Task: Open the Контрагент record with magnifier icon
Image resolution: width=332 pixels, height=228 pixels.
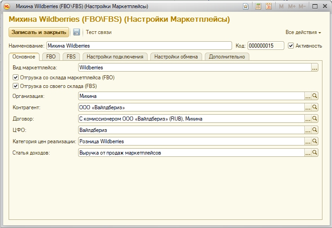Action: tap(315, 107)
